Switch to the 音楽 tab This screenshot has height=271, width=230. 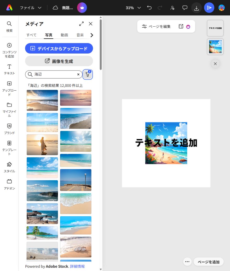(80, 35)
